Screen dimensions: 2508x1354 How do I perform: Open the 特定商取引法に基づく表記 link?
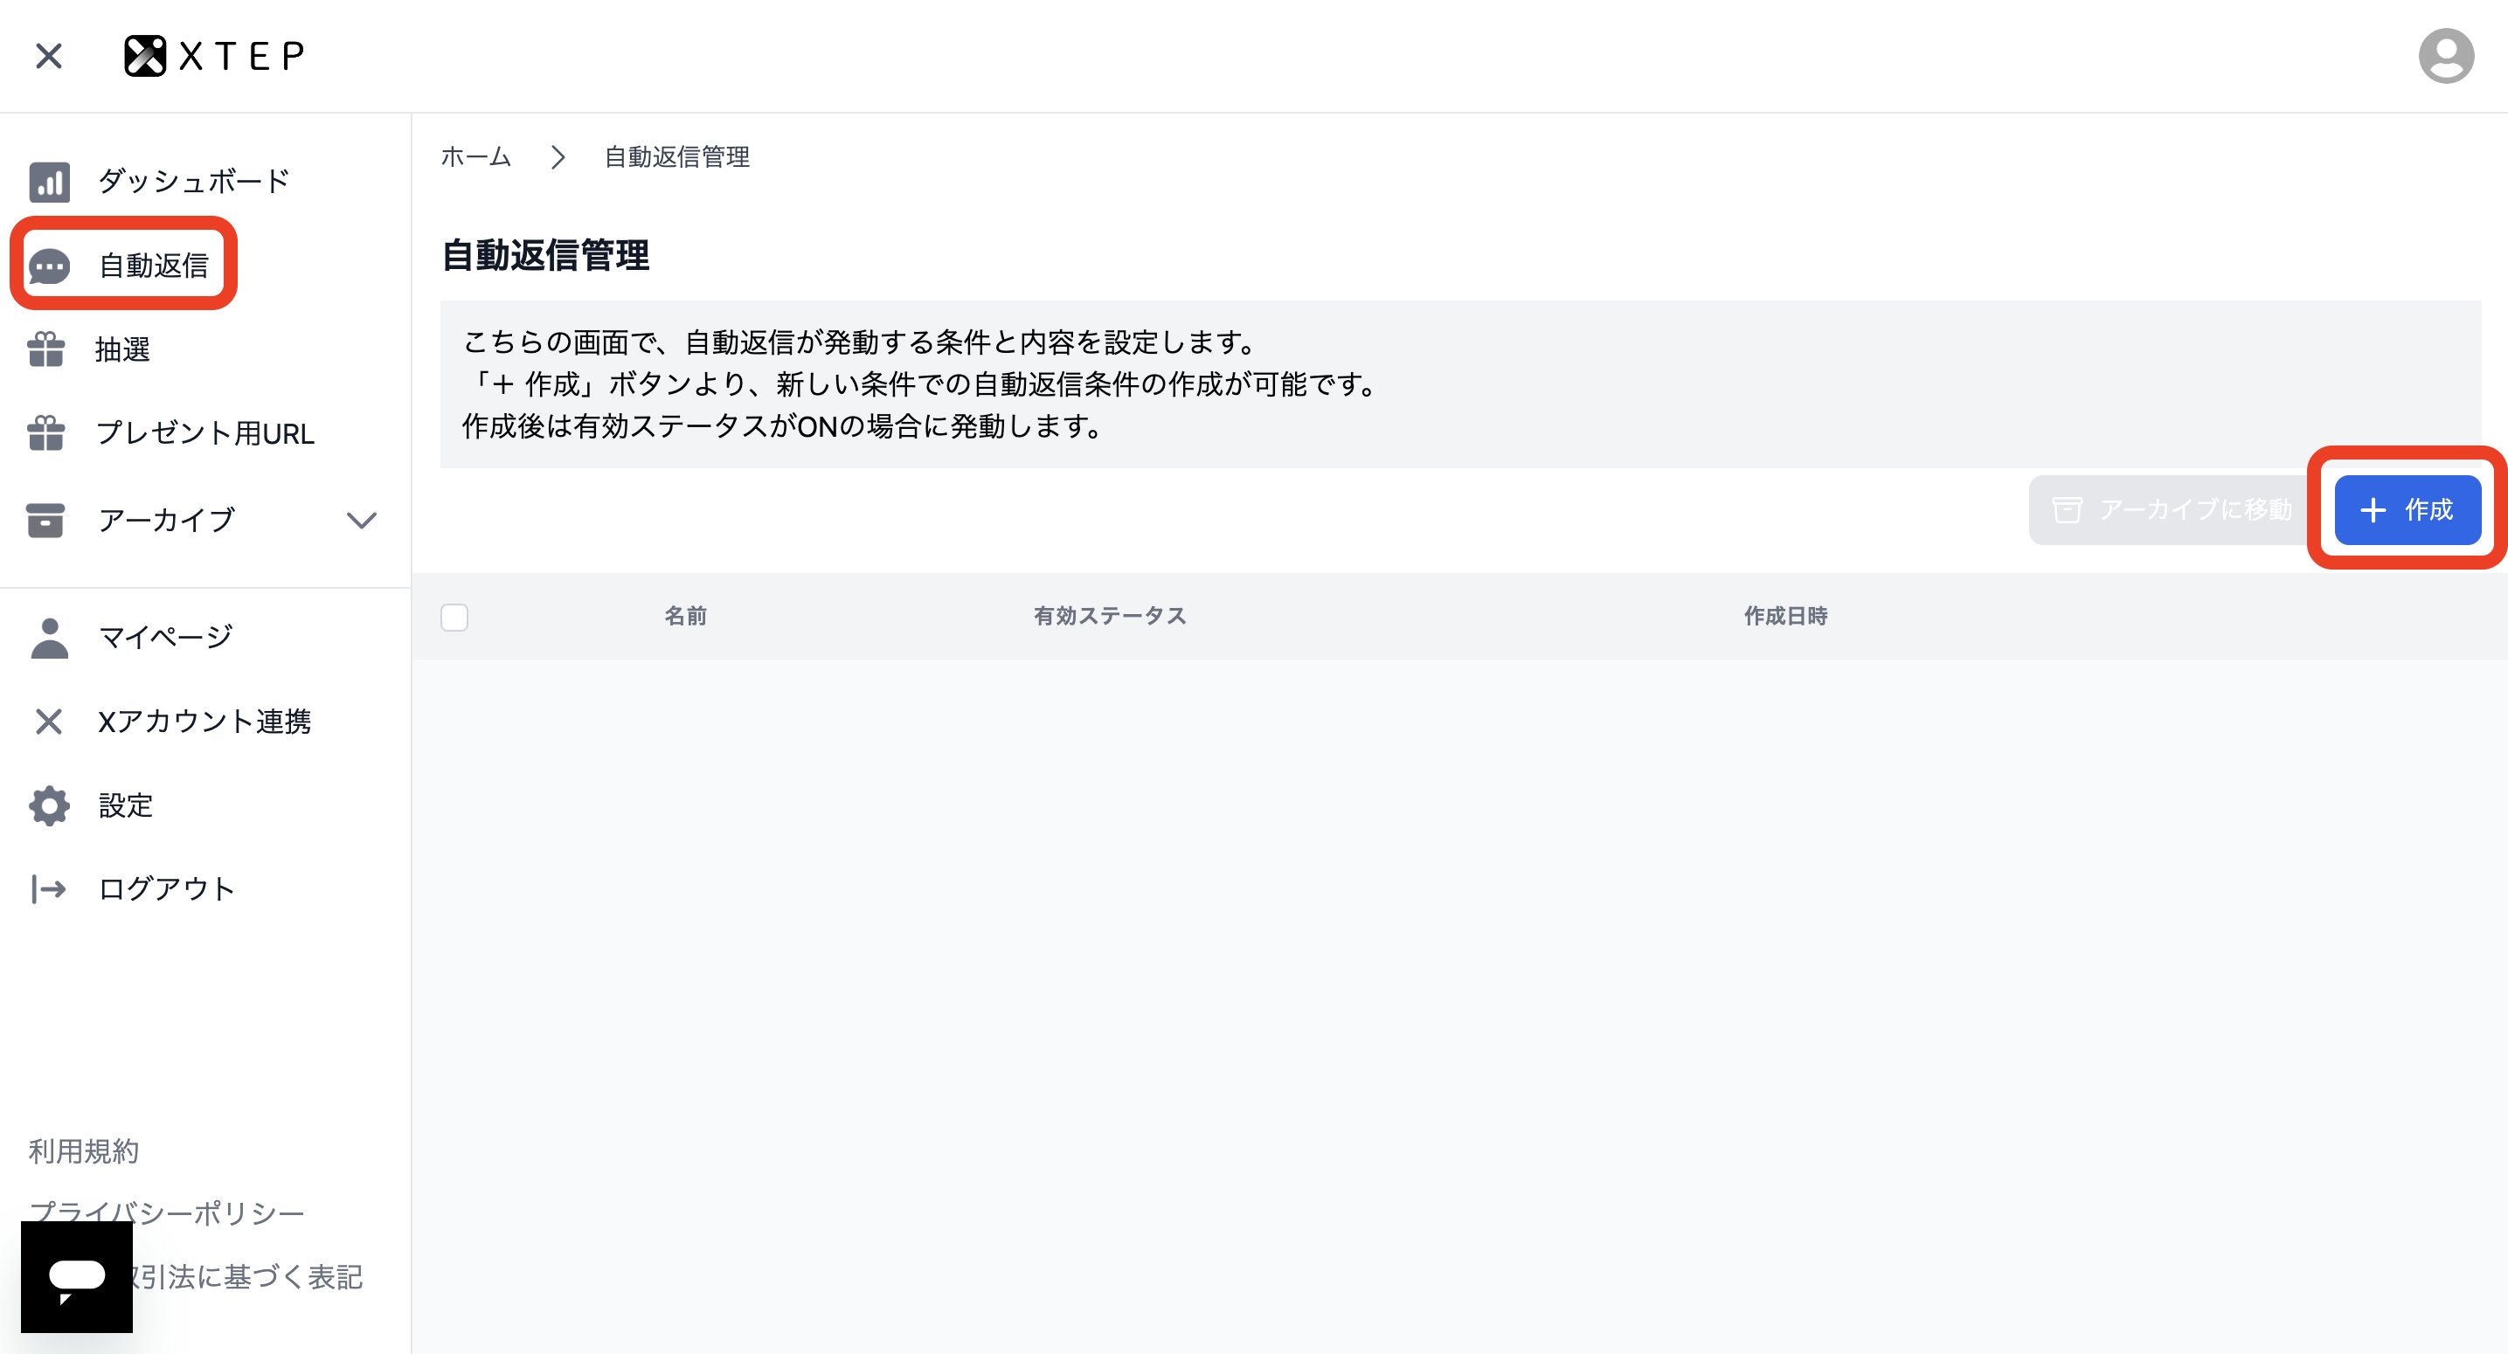tap(248, 1276)
